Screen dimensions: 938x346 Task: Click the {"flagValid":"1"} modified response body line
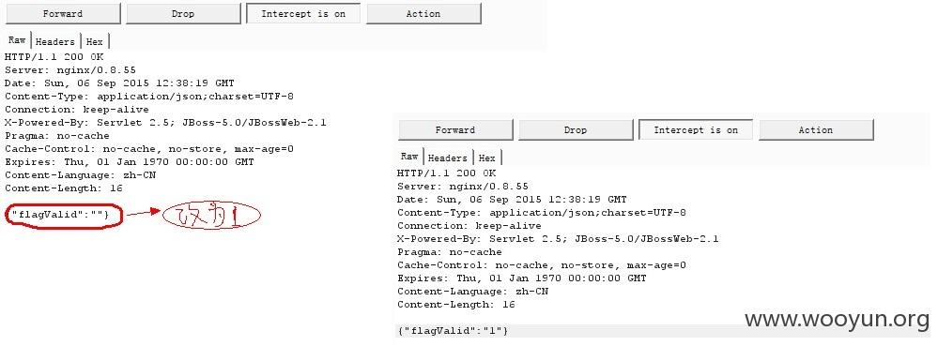coord(453,330)
